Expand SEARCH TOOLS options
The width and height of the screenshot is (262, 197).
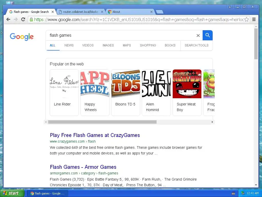196,45
